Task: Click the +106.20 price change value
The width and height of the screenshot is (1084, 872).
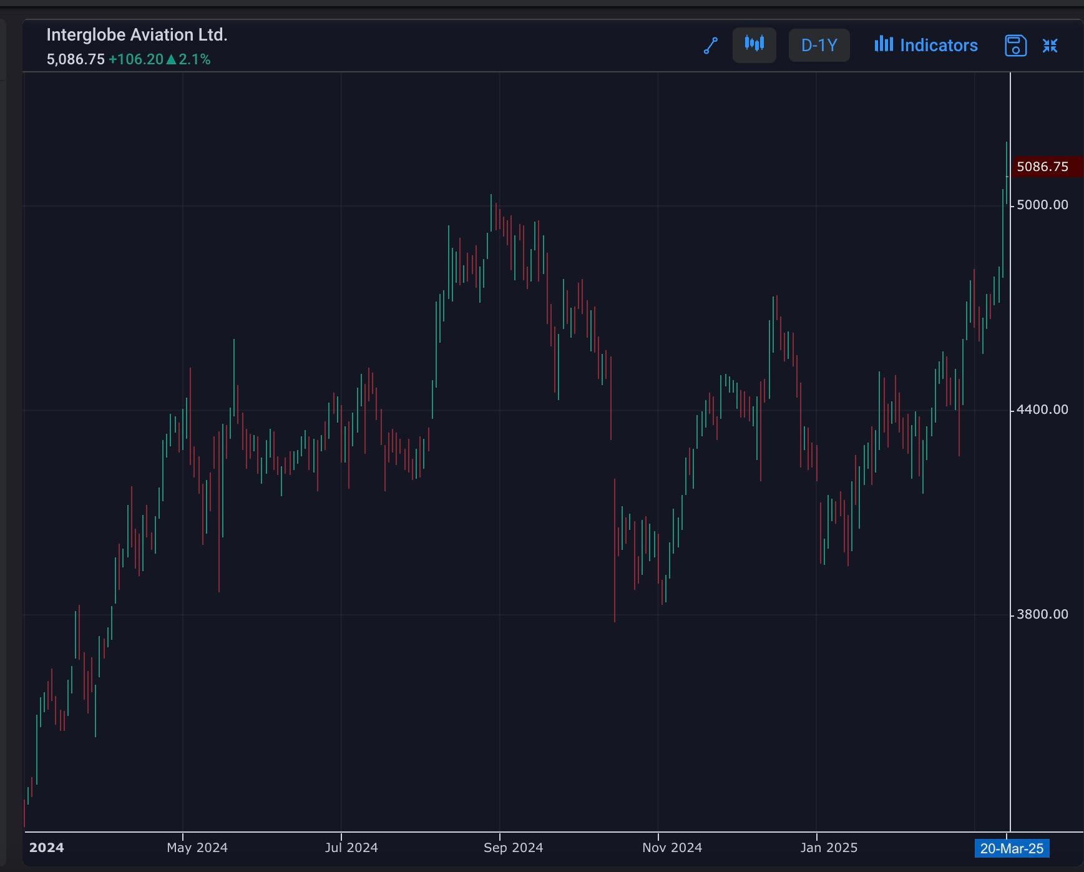Action: coord(136,59)
